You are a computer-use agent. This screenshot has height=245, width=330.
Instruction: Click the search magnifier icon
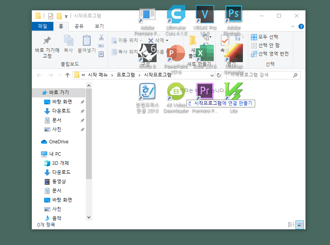(x=295, y=75)
